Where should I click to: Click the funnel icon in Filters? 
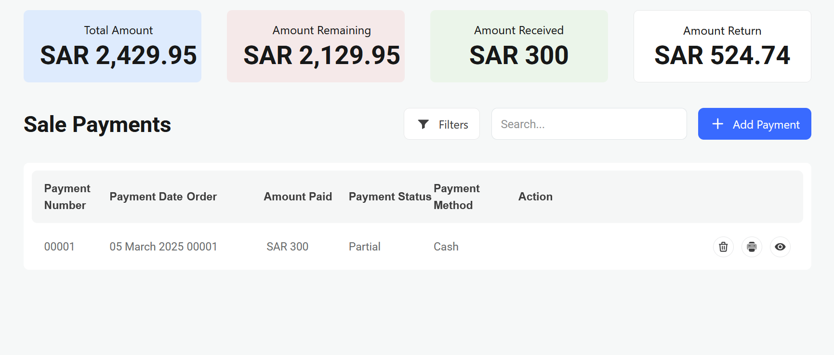(x=423, y=124)
